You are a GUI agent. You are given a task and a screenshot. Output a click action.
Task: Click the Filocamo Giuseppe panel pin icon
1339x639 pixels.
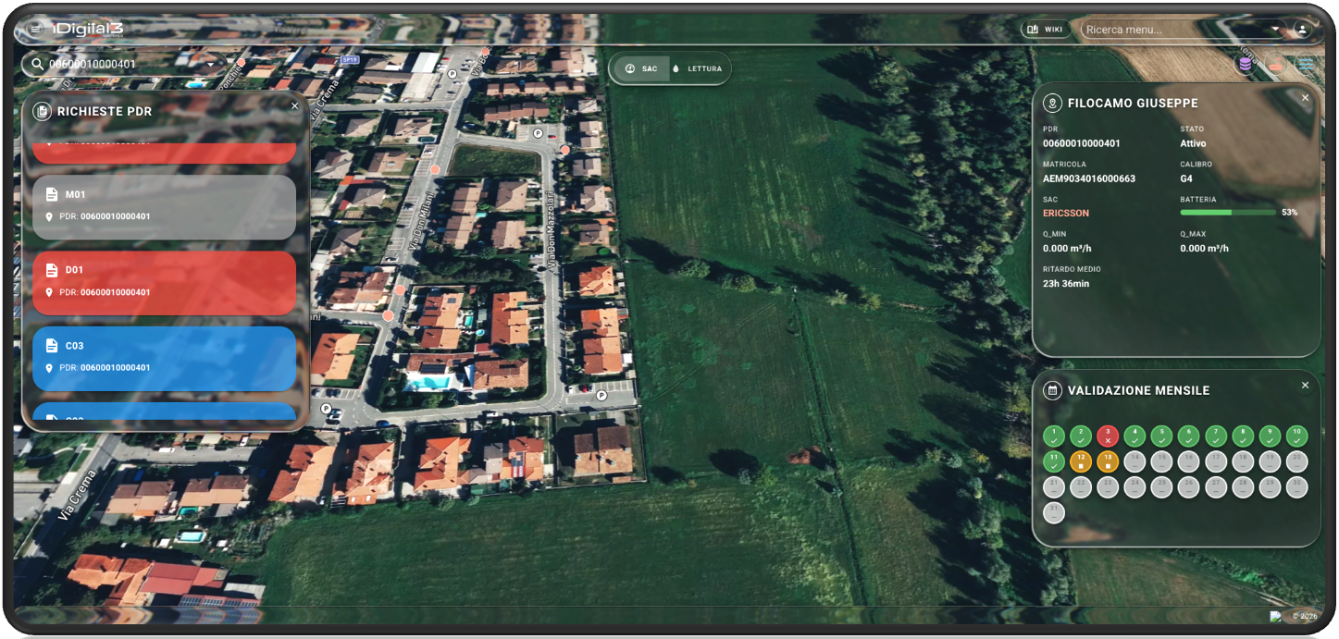pos(1052,104)
